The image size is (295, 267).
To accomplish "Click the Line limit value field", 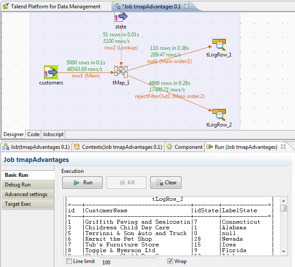I will coord(129,262).
